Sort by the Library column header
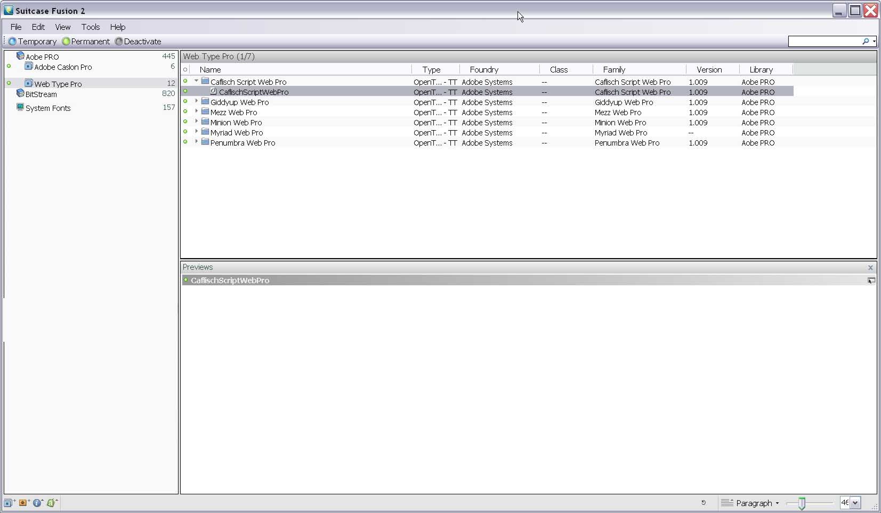Image resolution: width=881 pixels, height=513 pixels. point(766,69)
